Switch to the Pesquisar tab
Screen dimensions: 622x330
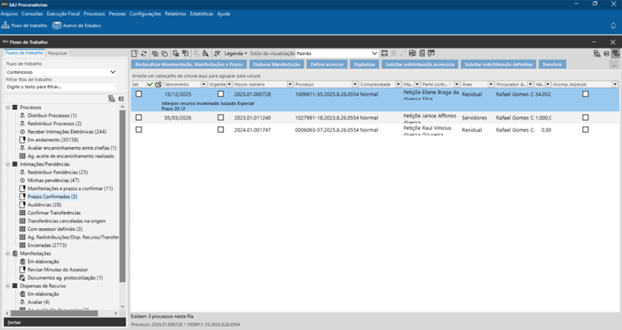click(x=58, y=53)
